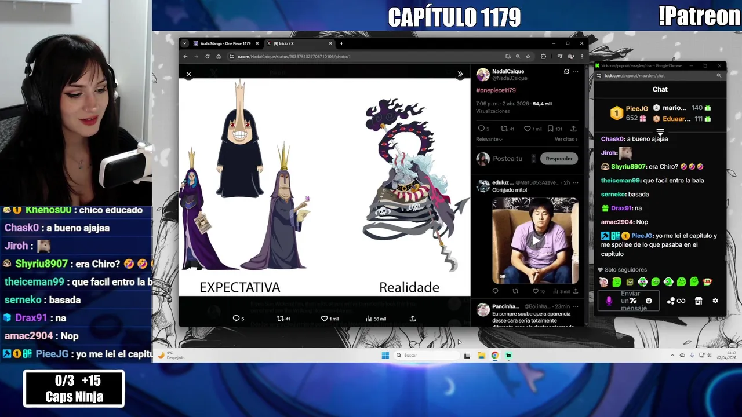742x417 pixels.
Task: Open media control icon in Chrome toolbar
Action: click(559, 56)
